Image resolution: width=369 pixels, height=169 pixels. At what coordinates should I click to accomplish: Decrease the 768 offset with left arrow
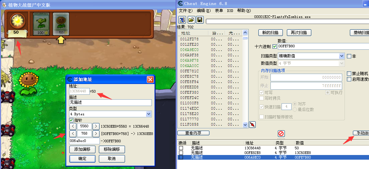(x=73, y=134)
